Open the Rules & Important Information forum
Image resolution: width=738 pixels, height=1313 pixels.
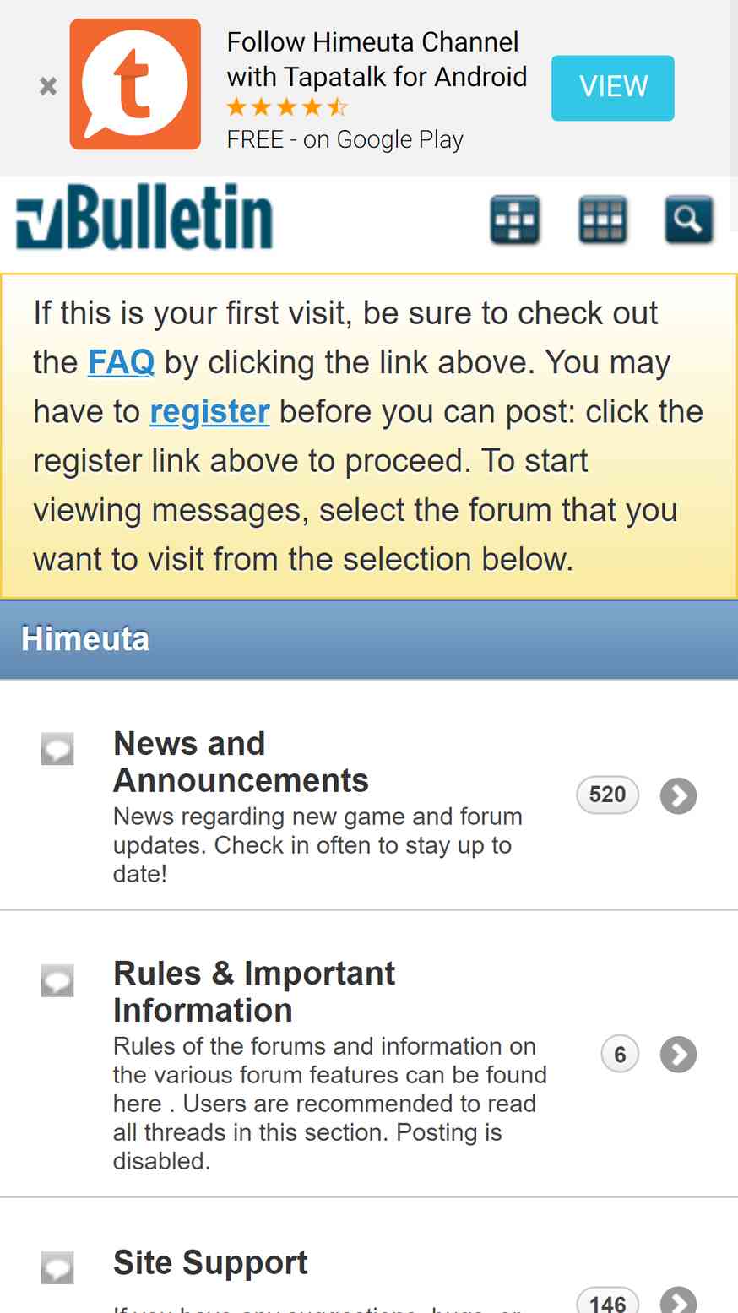click(x=254, y=991)
